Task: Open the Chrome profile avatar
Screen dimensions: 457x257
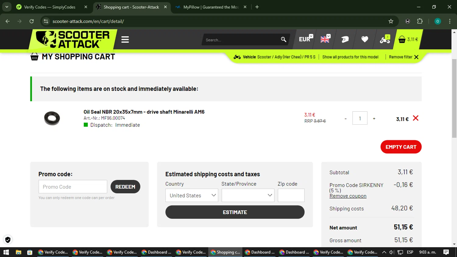Action: click(438, 21)
